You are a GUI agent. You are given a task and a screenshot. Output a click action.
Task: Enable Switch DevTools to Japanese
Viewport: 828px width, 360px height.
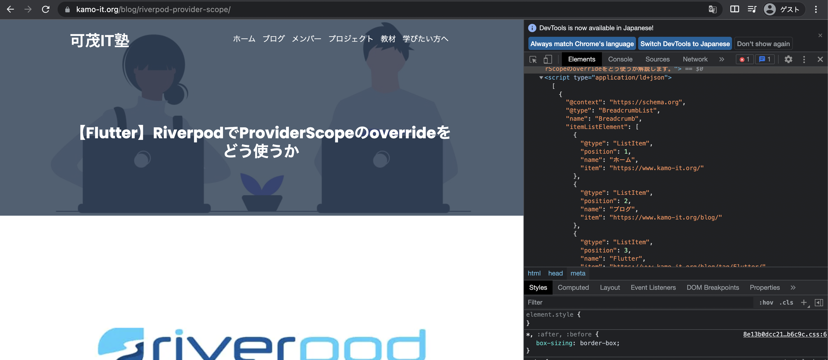685,44
